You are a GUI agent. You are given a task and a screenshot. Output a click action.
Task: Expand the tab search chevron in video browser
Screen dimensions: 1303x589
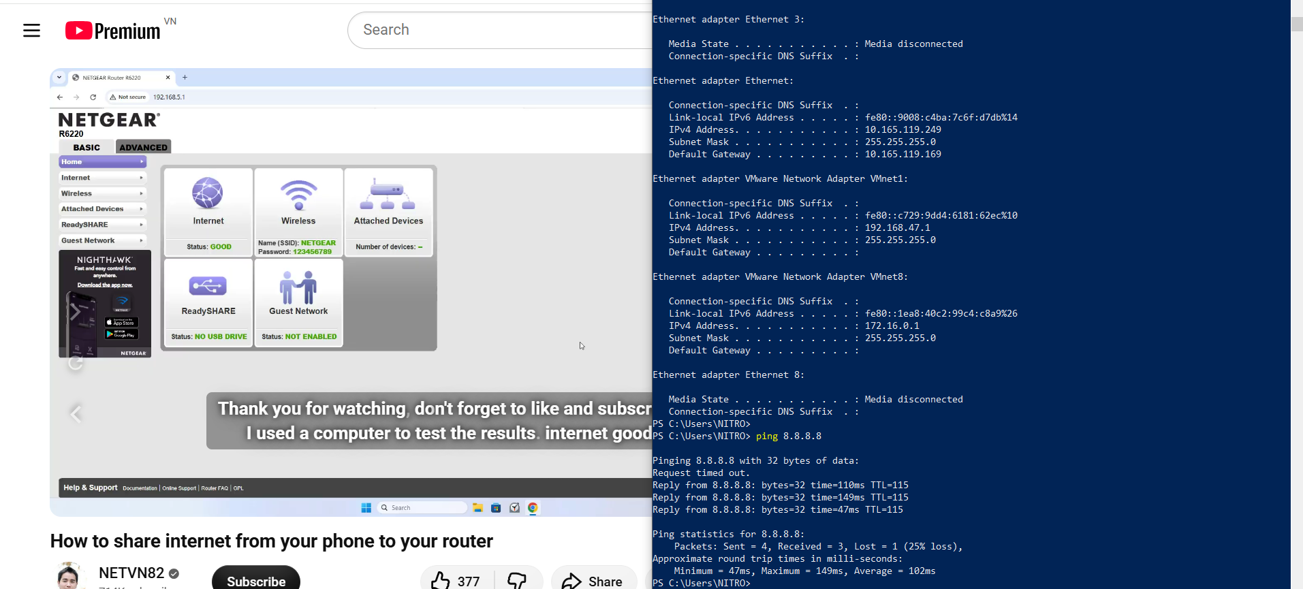tap(59, 78)
